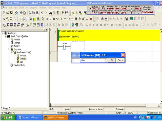
Task: Click the horizontal scrollbar left arrow
Action: click(52, 105)
